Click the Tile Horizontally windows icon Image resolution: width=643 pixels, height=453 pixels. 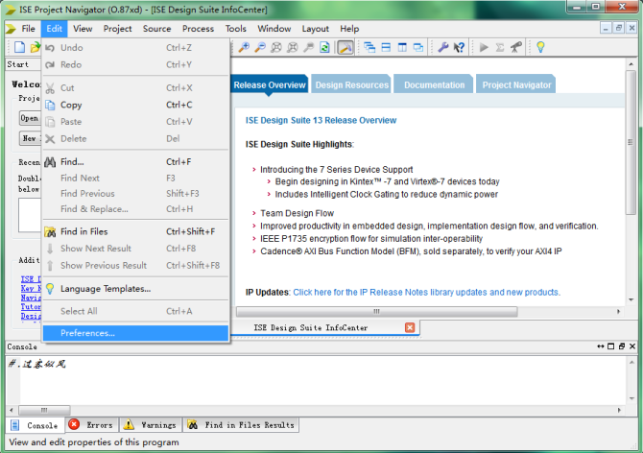tap(386, 47)
